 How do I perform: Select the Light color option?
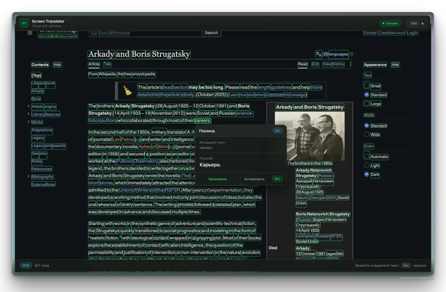pyautogui.click(x=367, y=165)
